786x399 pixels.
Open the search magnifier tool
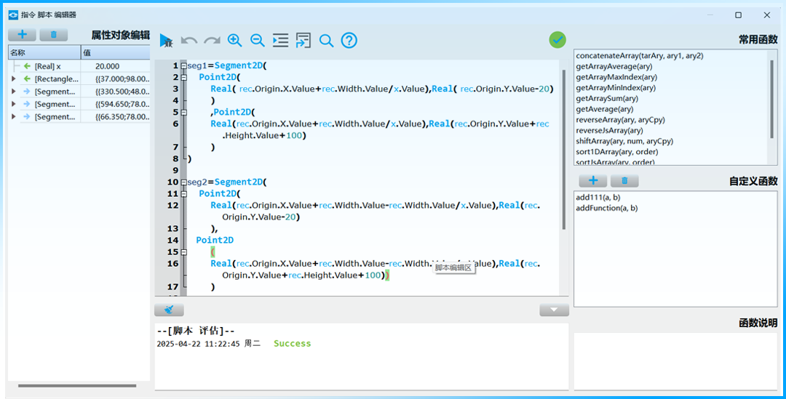point(326,41)
